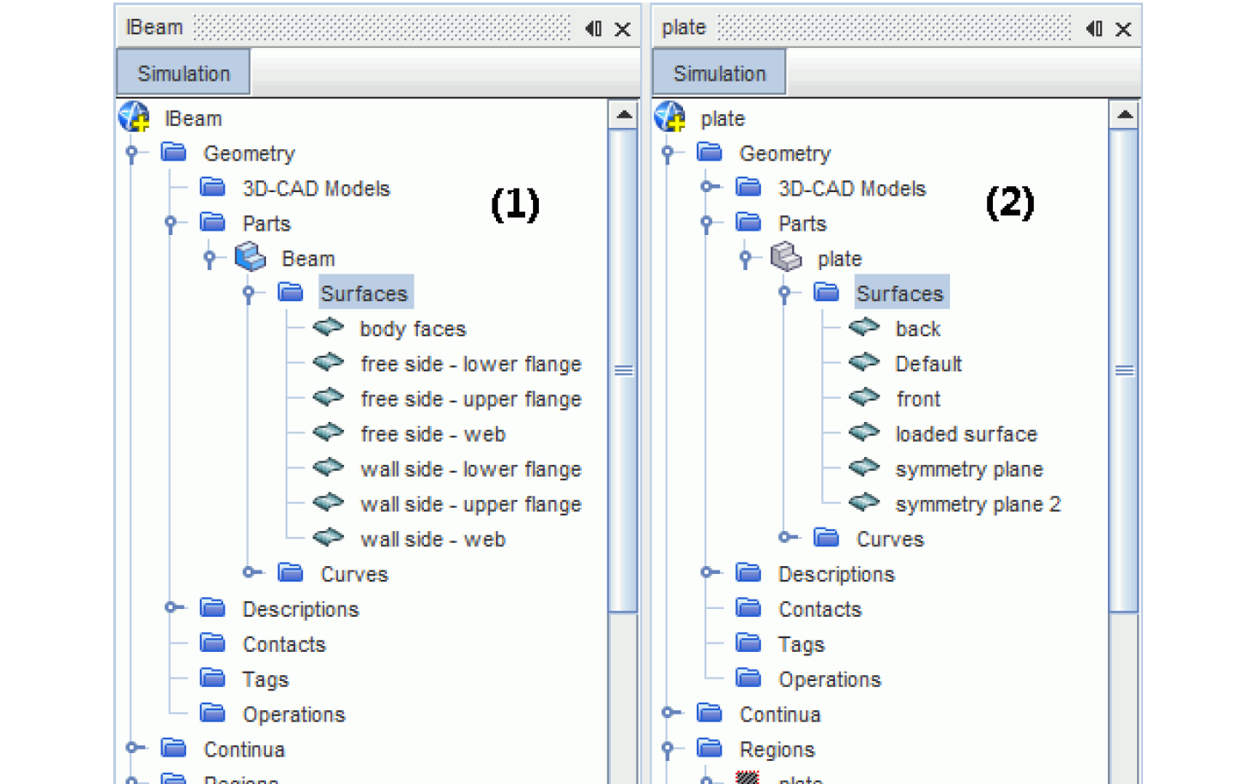The height and width of the screenshot is (784, 1252).
Task: Click the pin icon on plate panel
Action: click(1093, 28)
